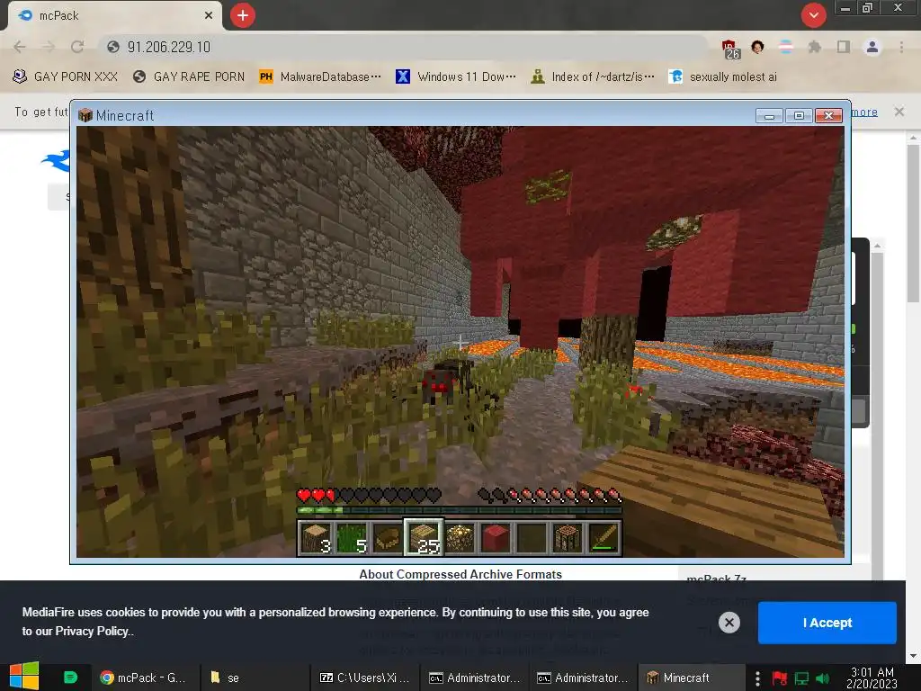921x691 pixels.
Task: Open the puzzle-piece extensions menu
Action: 815,47
